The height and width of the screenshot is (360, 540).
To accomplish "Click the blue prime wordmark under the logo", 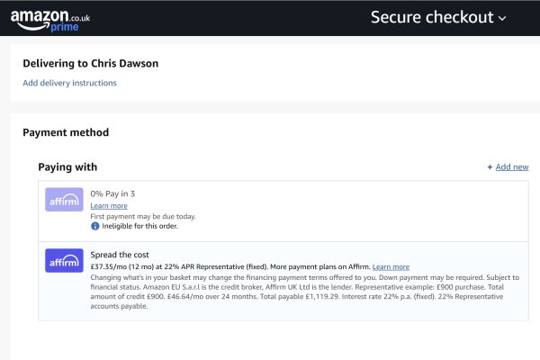I will pos(65,27).
